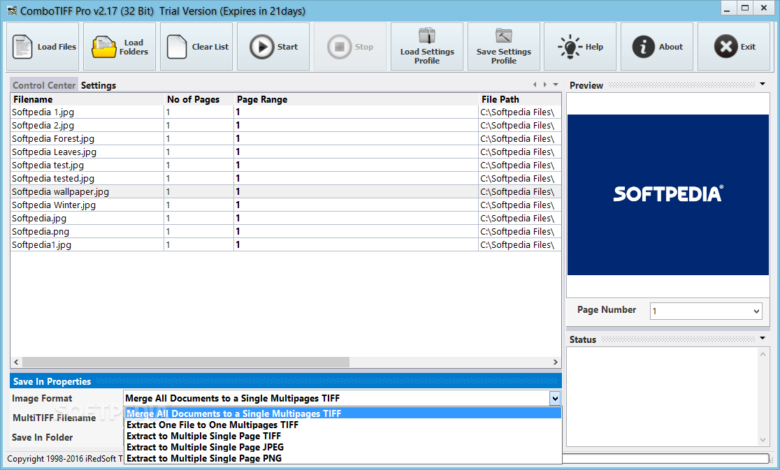Click the File Path column header
This screenshot has width=780, height=470.
click(520, 99)
